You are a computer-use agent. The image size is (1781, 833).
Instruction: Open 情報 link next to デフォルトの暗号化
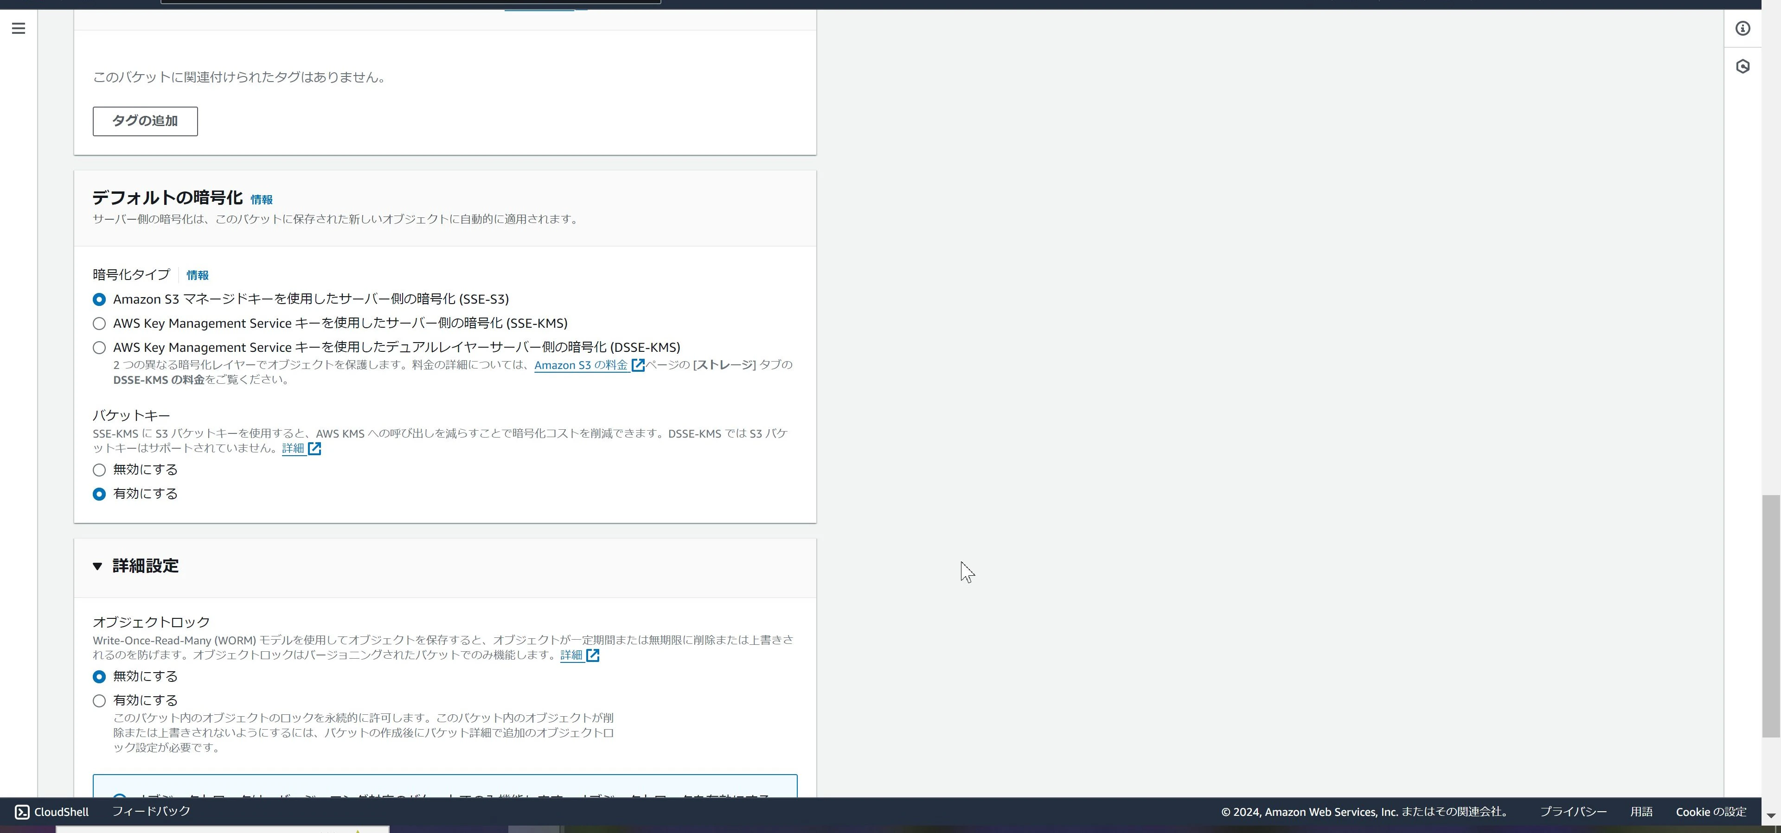(x=261, y=200)
